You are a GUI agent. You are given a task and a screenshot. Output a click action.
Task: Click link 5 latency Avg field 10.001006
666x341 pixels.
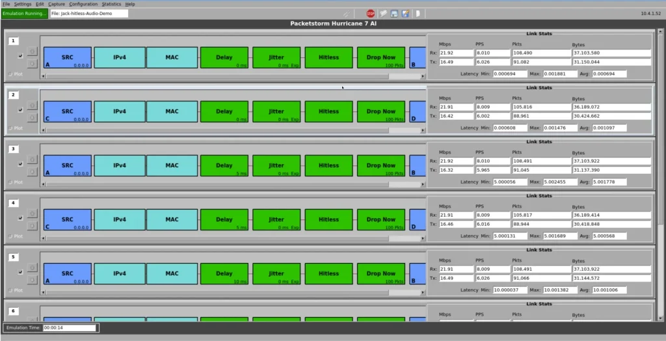coord(609,290)
